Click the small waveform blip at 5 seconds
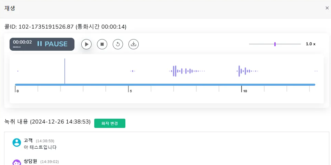 point(133,71)
